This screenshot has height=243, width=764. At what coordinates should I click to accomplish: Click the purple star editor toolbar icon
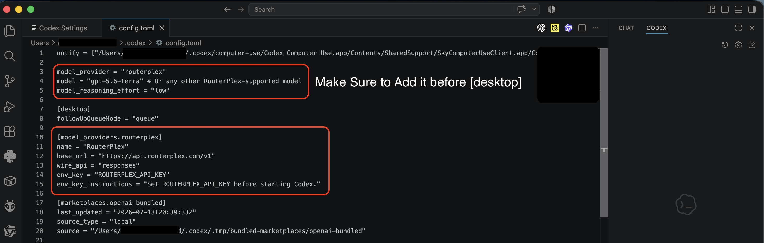(x=568, y=28)
